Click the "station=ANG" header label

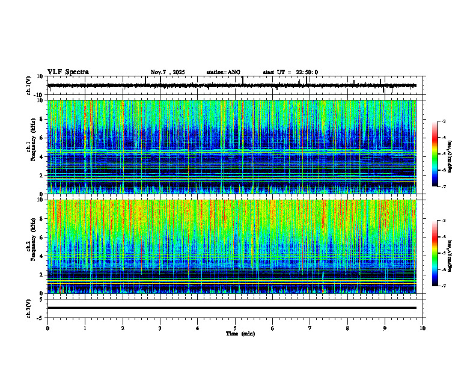click(224, 72)
